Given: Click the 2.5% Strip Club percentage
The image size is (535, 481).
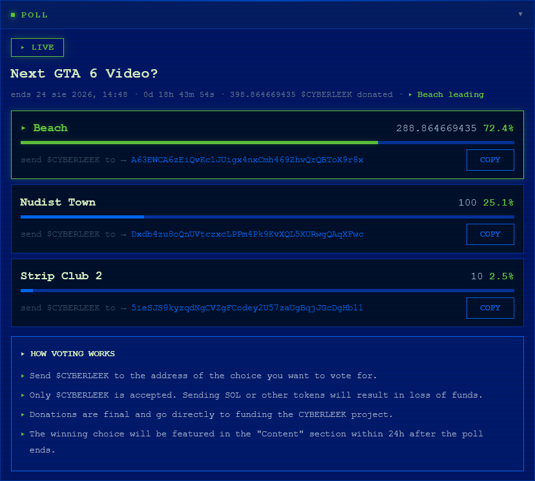Looking at the screenshot, I should point(501,276).
